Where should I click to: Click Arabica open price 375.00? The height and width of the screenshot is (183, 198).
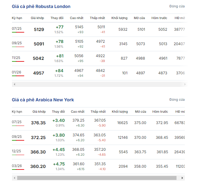(x=140, y=123)
